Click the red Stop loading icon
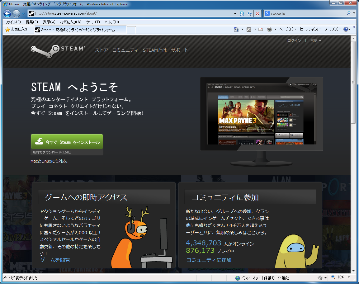 click(x=257, y=14)
